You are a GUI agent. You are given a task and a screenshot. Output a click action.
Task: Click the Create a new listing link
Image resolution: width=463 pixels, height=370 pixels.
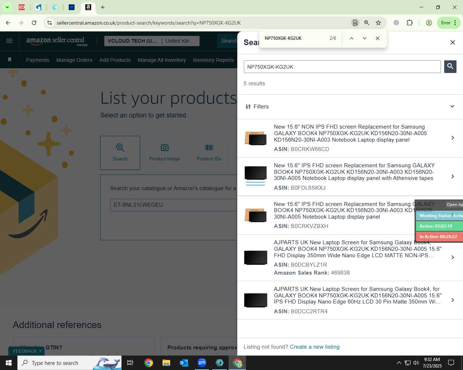(x=315, y=347)
